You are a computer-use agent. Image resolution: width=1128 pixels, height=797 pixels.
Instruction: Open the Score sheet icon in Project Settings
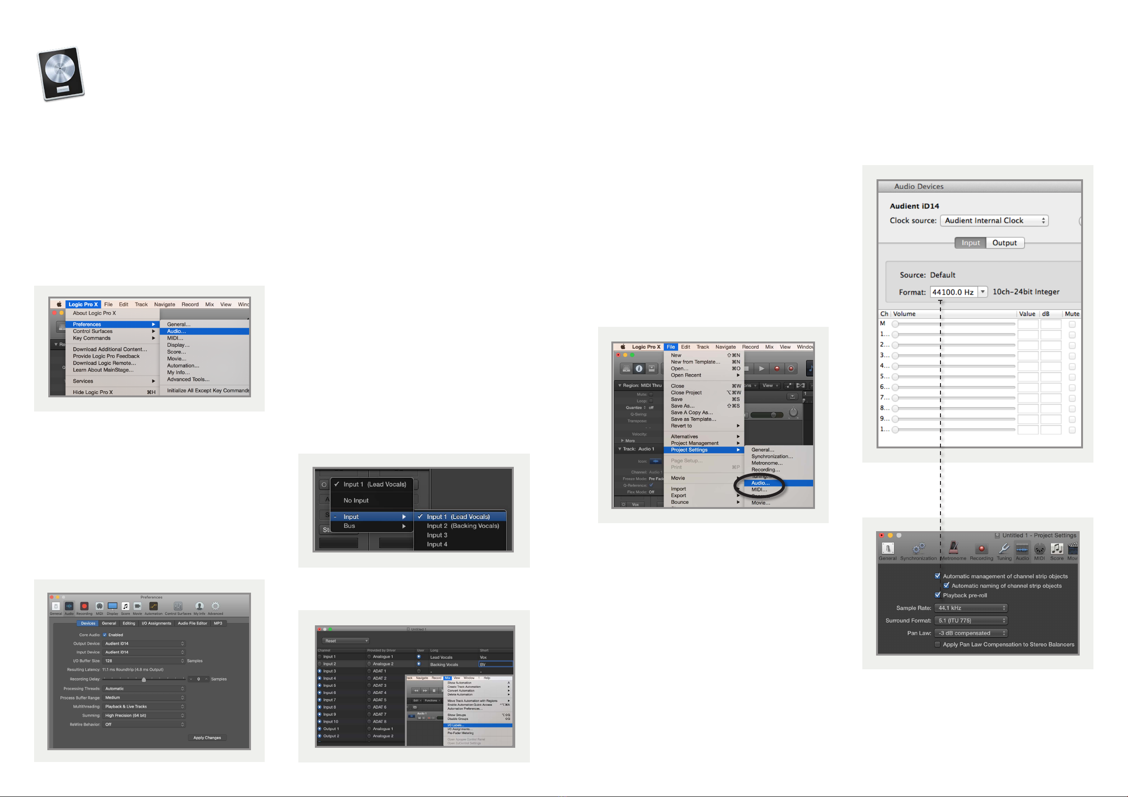pos(1057,549)
